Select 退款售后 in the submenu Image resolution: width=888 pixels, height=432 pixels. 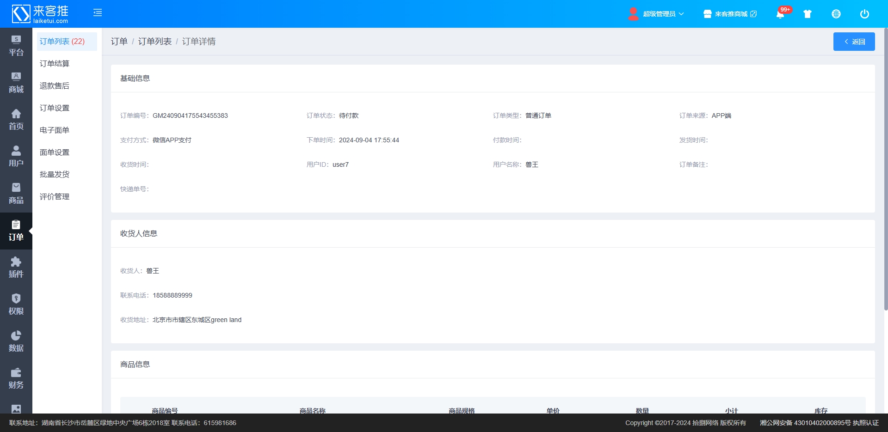55,86
